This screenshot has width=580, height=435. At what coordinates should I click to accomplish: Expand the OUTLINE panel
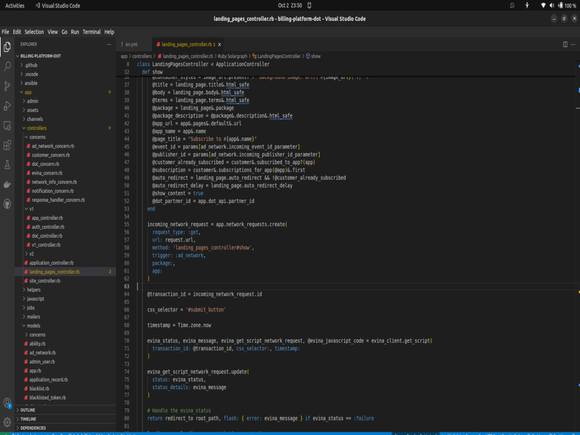coord(65,410)
